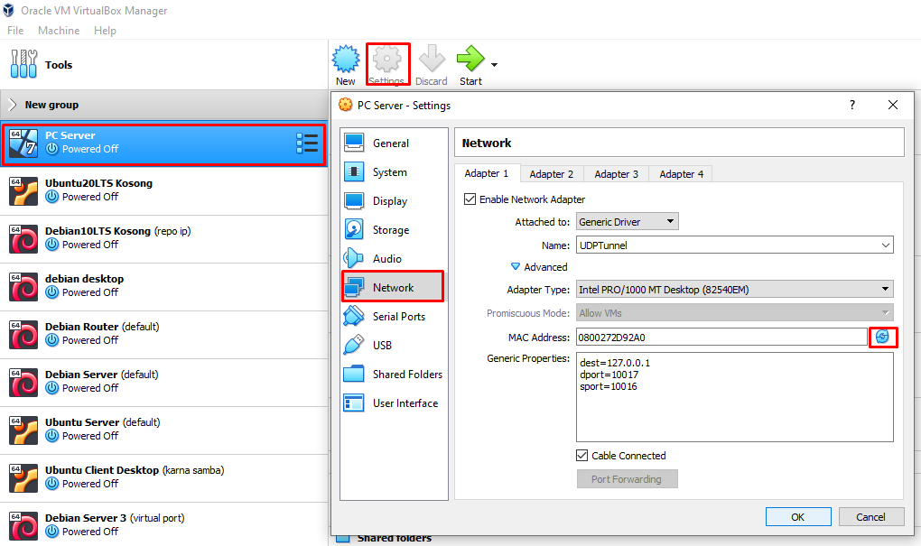Open the Attached to dropdown

click(627, 221)
